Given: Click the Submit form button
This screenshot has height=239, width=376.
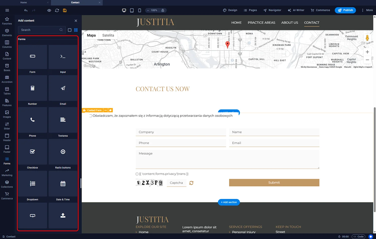Looking at the screenshot, I should (x=274, y=183).
